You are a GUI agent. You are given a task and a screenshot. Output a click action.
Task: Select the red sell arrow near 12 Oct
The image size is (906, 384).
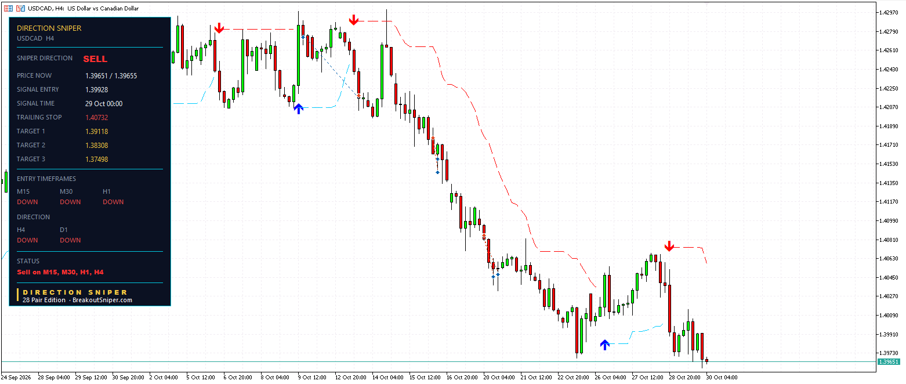[353, 20]
